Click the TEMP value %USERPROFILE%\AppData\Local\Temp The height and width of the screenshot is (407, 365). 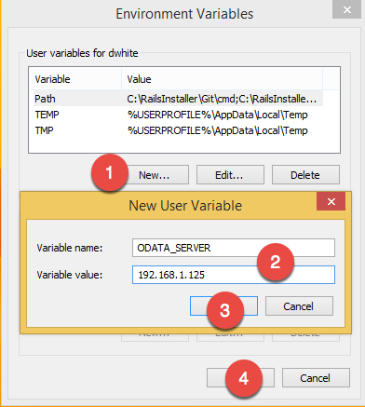tap(218, 115)
